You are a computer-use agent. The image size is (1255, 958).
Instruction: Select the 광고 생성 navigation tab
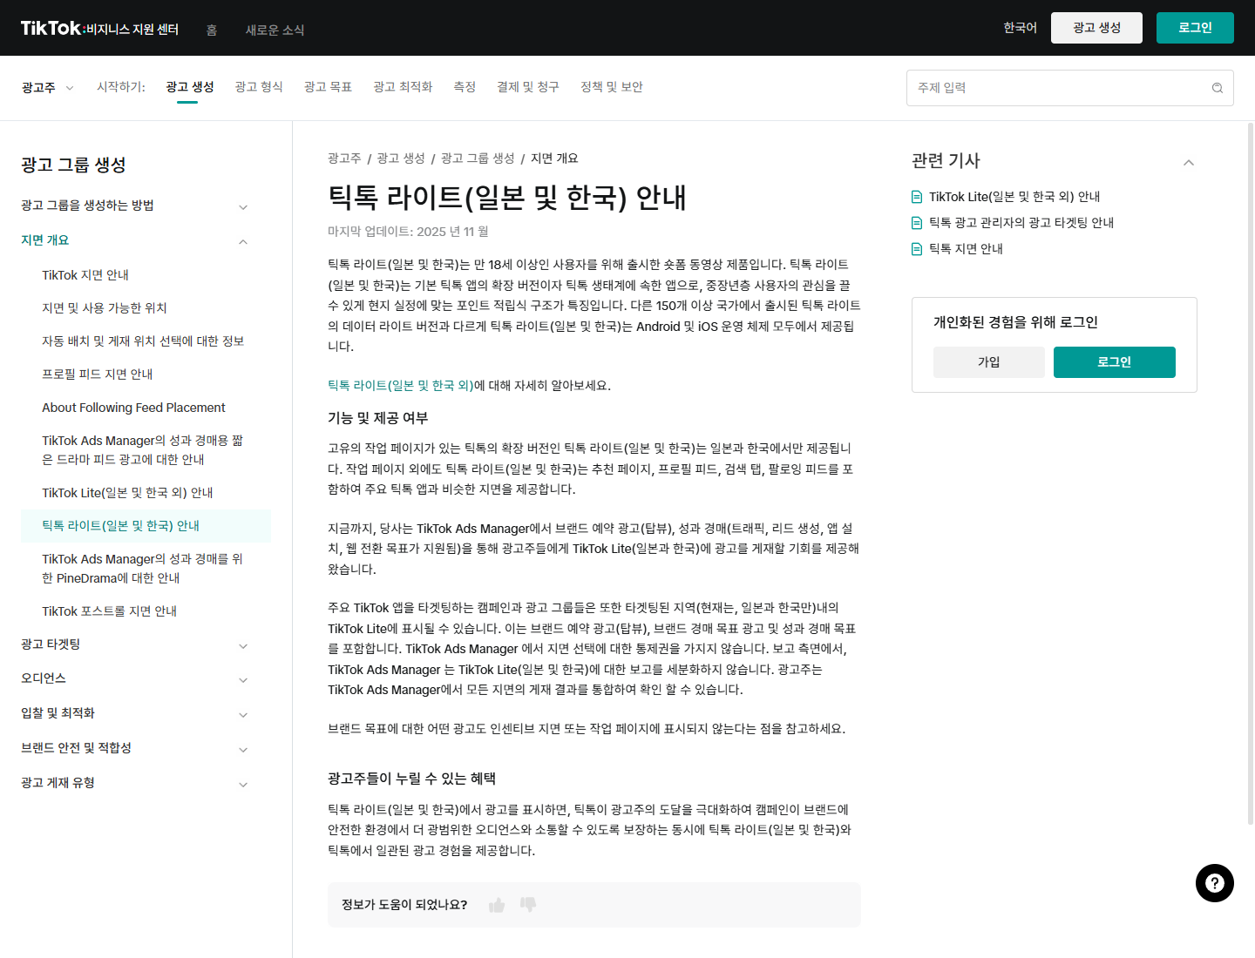[190, 87]
